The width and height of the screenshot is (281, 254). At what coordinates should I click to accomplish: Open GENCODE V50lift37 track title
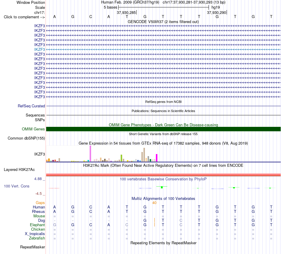[163, 22]
